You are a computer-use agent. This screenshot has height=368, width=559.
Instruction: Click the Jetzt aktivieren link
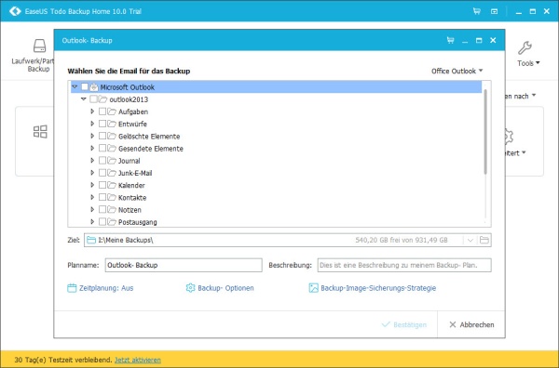coord(138,360)
